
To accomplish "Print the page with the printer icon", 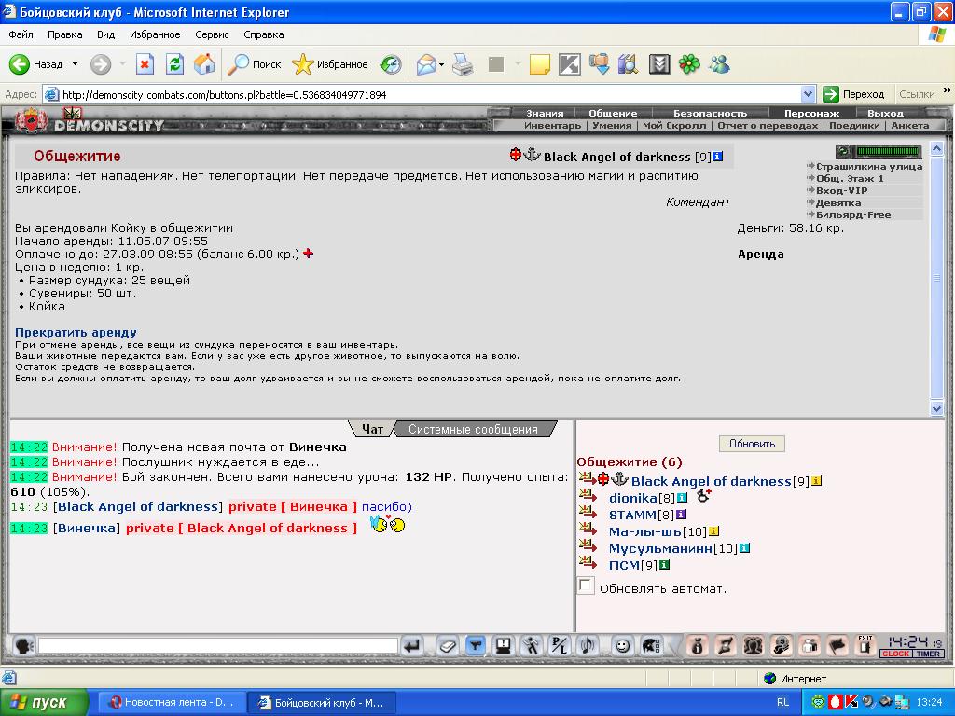I will click(463, 64).
